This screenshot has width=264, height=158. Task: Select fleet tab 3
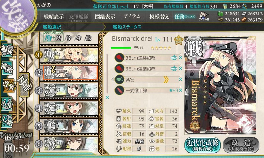point(68,38)
